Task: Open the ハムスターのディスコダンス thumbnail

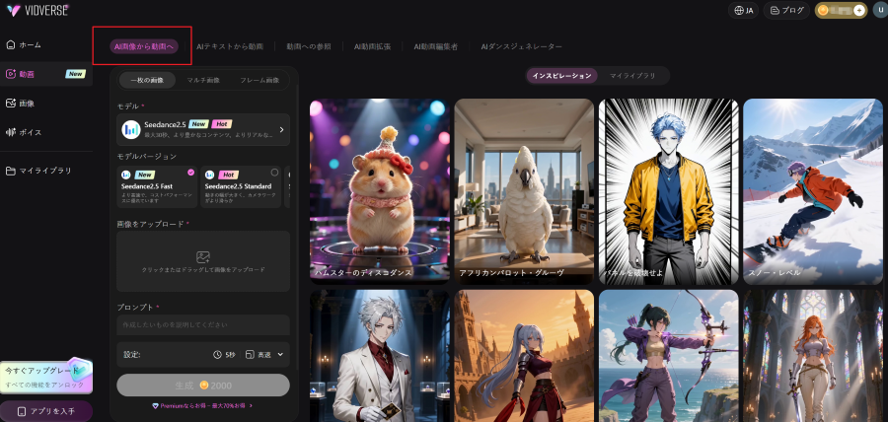Action: coord(380,191)
